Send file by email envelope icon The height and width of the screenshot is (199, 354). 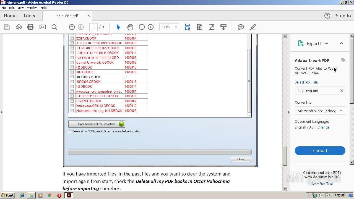42,27
